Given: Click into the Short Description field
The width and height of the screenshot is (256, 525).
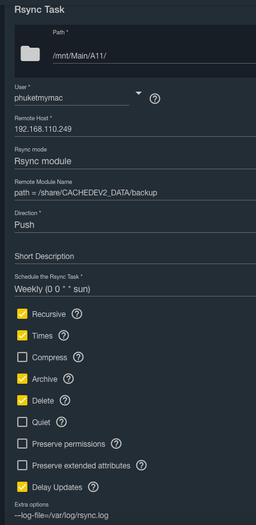Looking at the screenshot, I should click(135, 256).
